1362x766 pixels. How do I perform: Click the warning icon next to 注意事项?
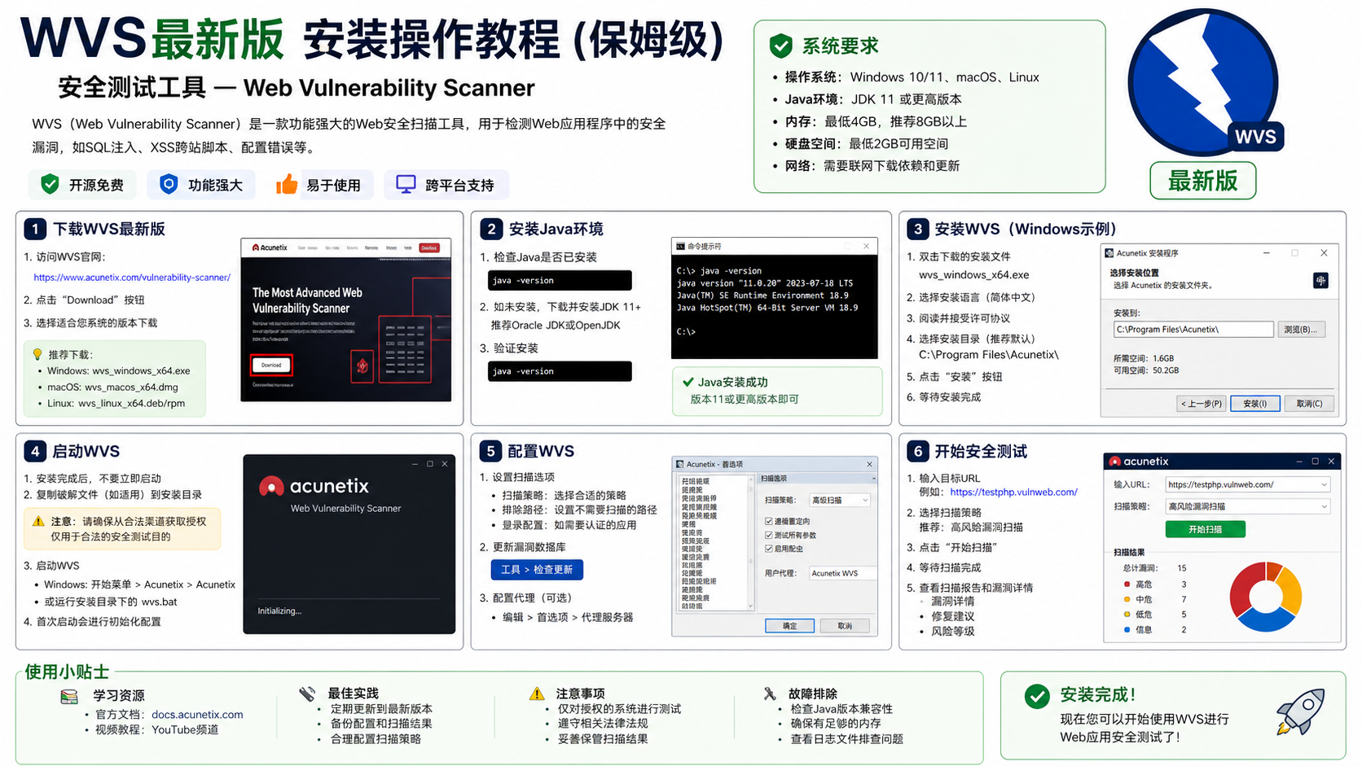(x=537, y=694)
